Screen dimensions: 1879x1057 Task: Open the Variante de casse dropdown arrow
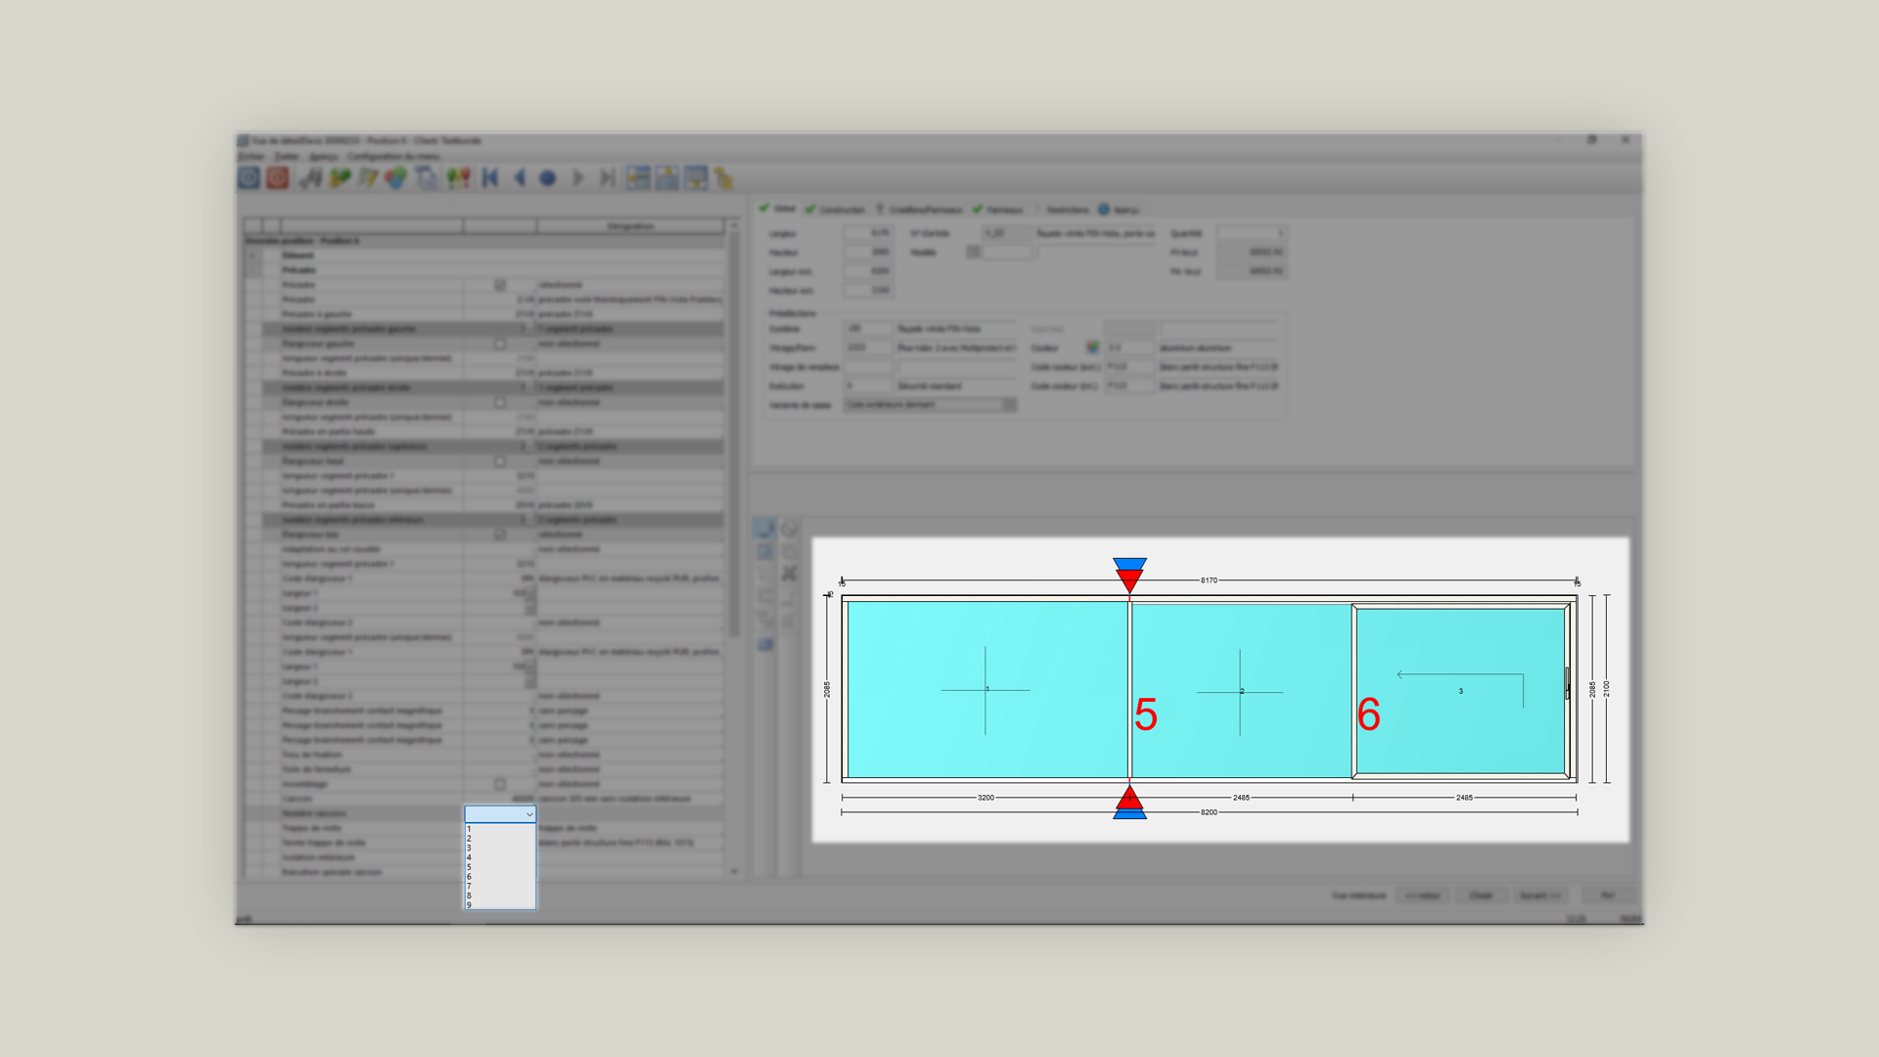pos(1009,404)
